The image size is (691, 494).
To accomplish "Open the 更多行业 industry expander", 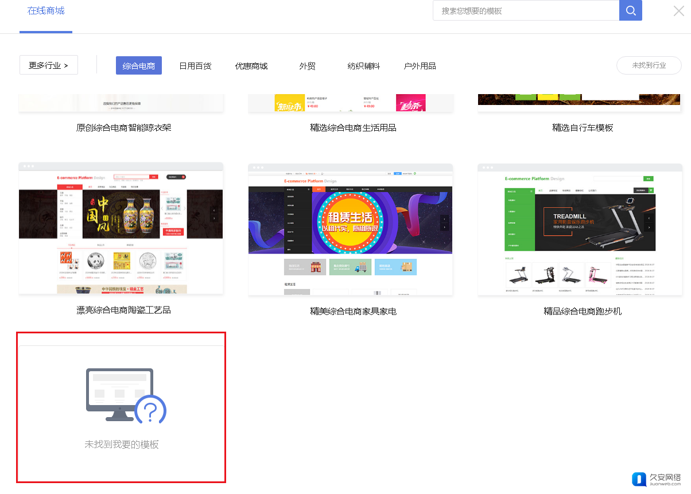I will (49, 65).
